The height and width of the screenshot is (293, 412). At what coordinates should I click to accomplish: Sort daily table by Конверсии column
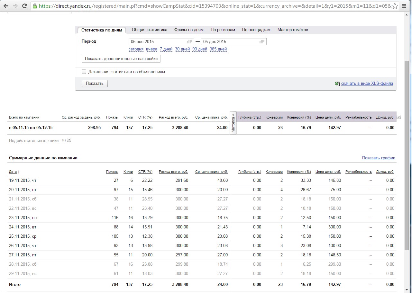pyautogui.click(x=274, y=172)
